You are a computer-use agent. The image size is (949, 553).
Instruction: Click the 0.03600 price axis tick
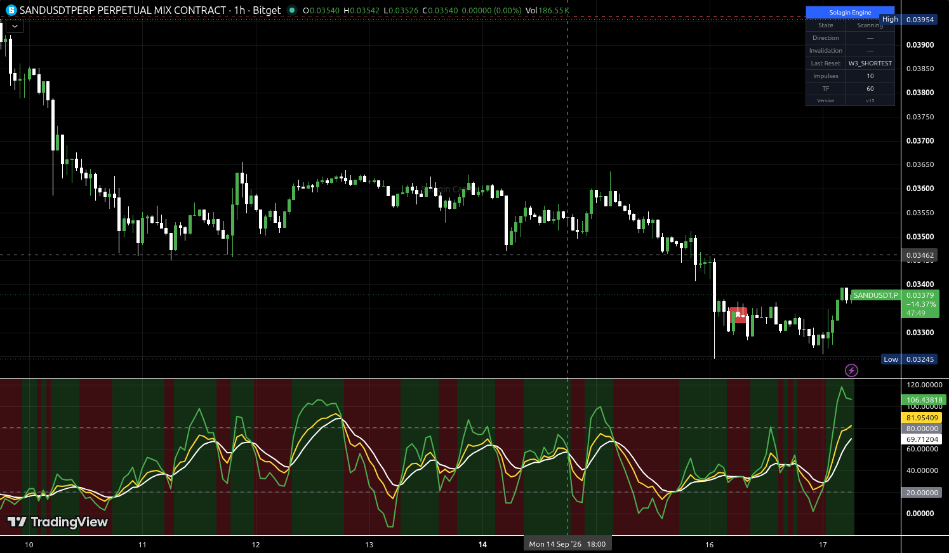coord(920,189)
